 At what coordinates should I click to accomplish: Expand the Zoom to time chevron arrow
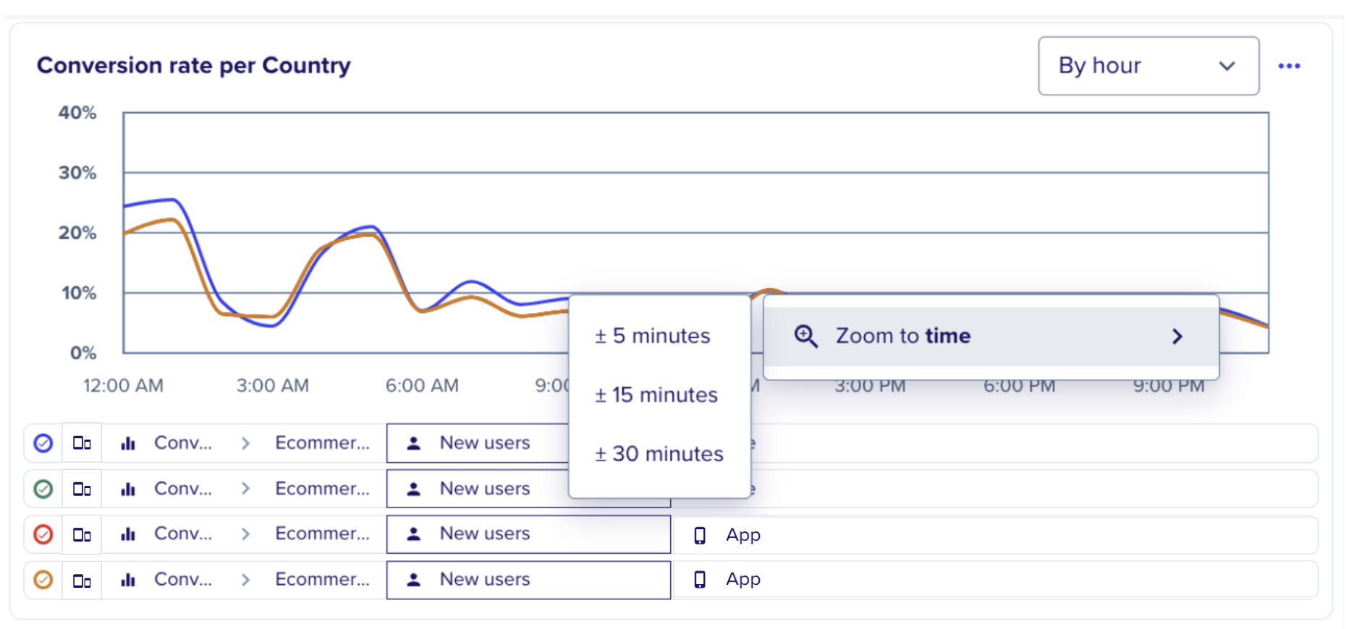(x=1177, y=336)
